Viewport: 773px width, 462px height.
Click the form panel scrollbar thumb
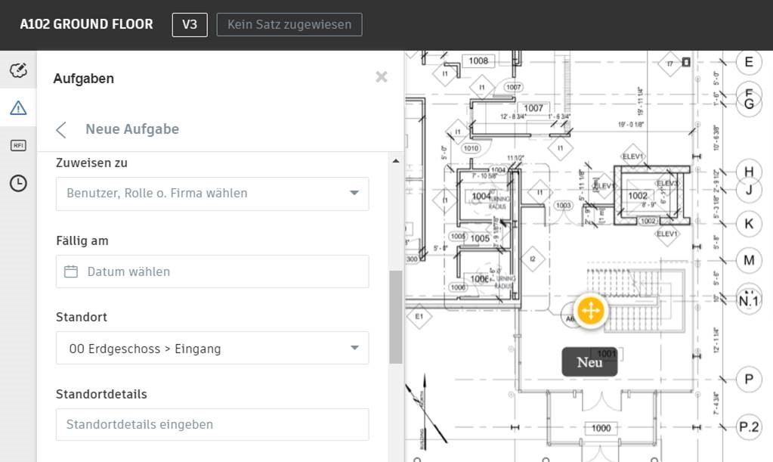[x=396, y=316]
